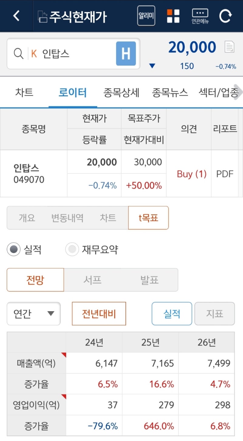Viewport: 243px width, 441px height.
Task: Select the 재무요약 radio button
Action: (x=72, y=250)
